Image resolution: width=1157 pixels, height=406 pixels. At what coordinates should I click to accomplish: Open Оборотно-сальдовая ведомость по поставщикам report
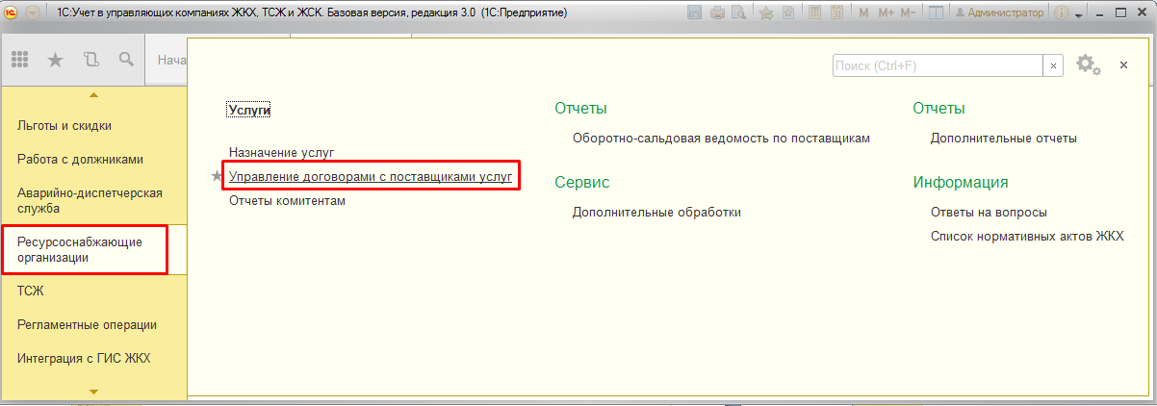[721, 138]
